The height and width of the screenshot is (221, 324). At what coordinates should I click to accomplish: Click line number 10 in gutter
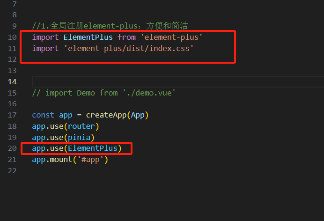click(12, 37)
